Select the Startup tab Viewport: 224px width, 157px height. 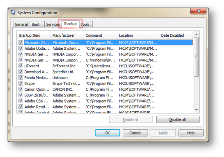tap(70, 24)
